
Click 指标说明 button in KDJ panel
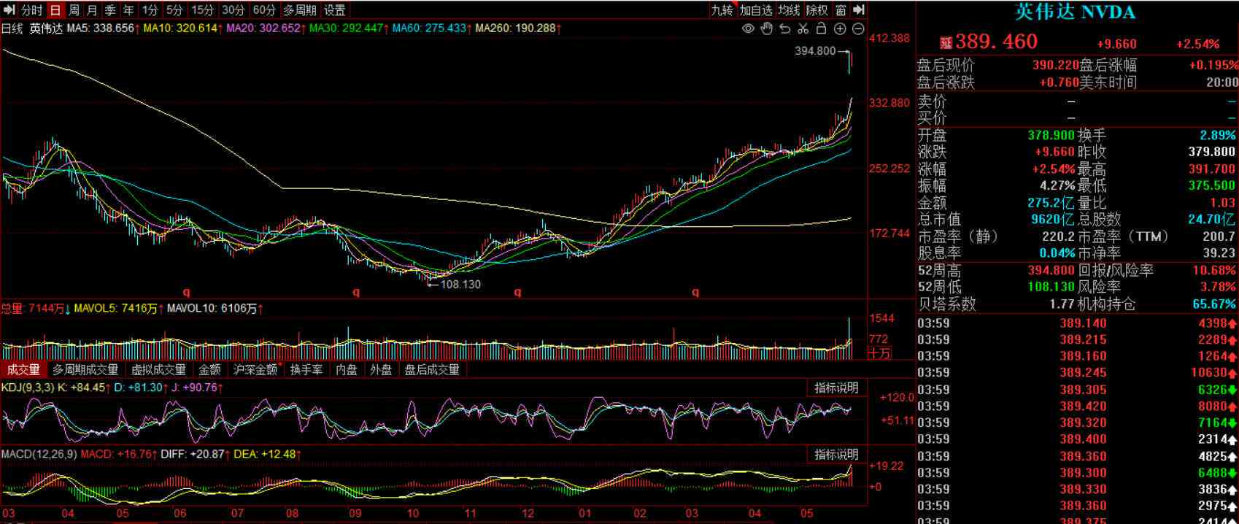837,388
